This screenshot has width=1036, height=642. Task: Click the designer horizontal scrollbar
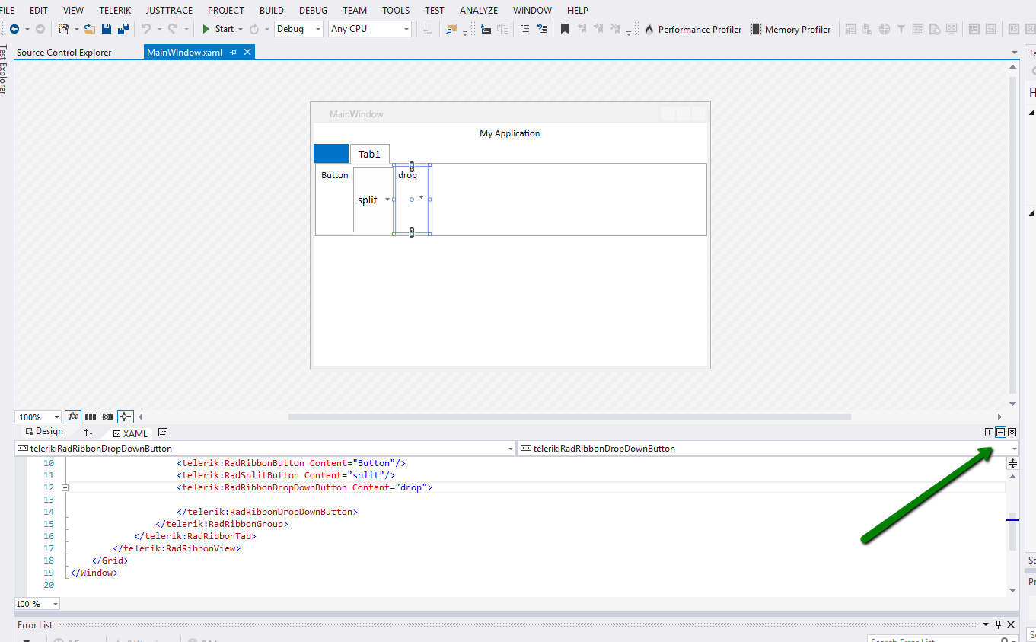569,417
